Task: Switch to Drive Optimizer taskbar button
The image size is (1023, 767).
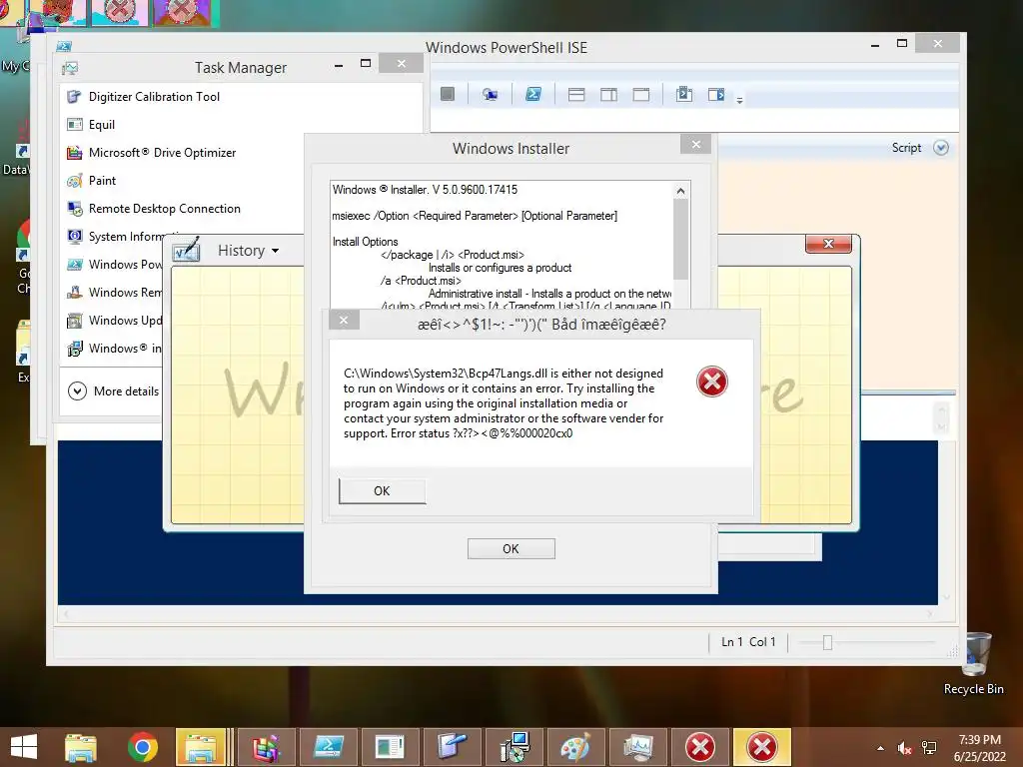Action: coord(265,747)
